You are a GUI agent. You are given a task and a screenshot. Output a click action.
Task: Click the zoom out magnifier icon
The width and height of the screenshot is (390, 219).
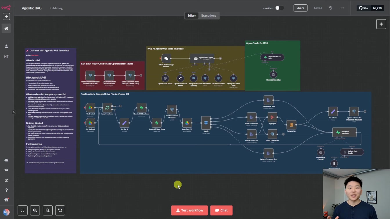click(x=48, y=210)
